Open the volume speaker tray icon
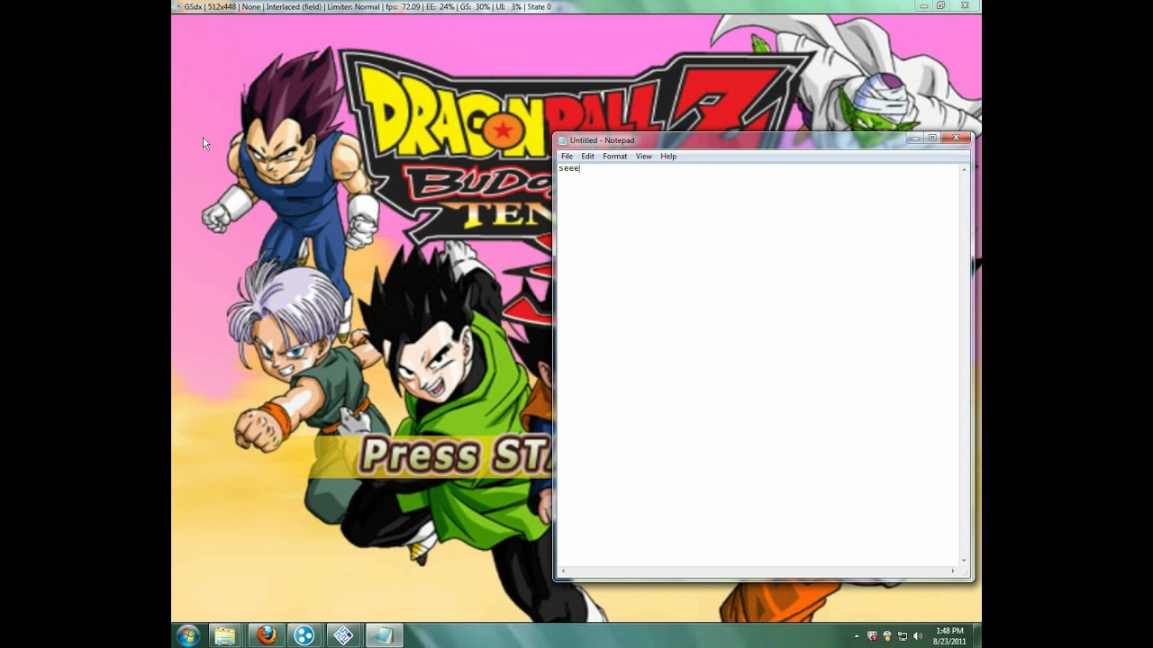1153x648 pixels. tap(918, 636)
